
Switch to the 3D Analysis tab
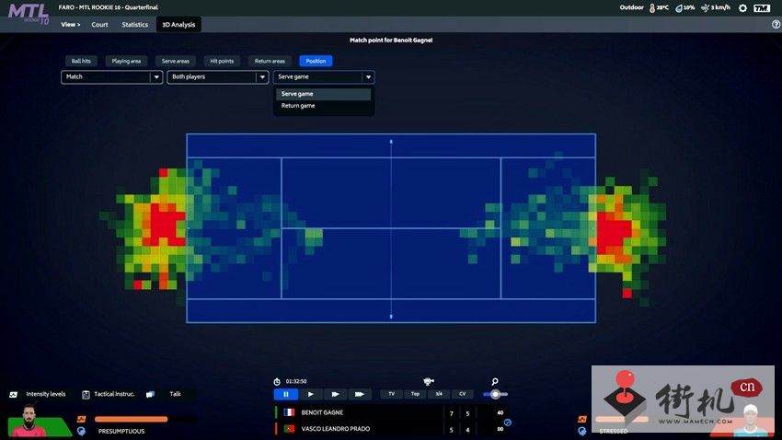pos(178,25)
